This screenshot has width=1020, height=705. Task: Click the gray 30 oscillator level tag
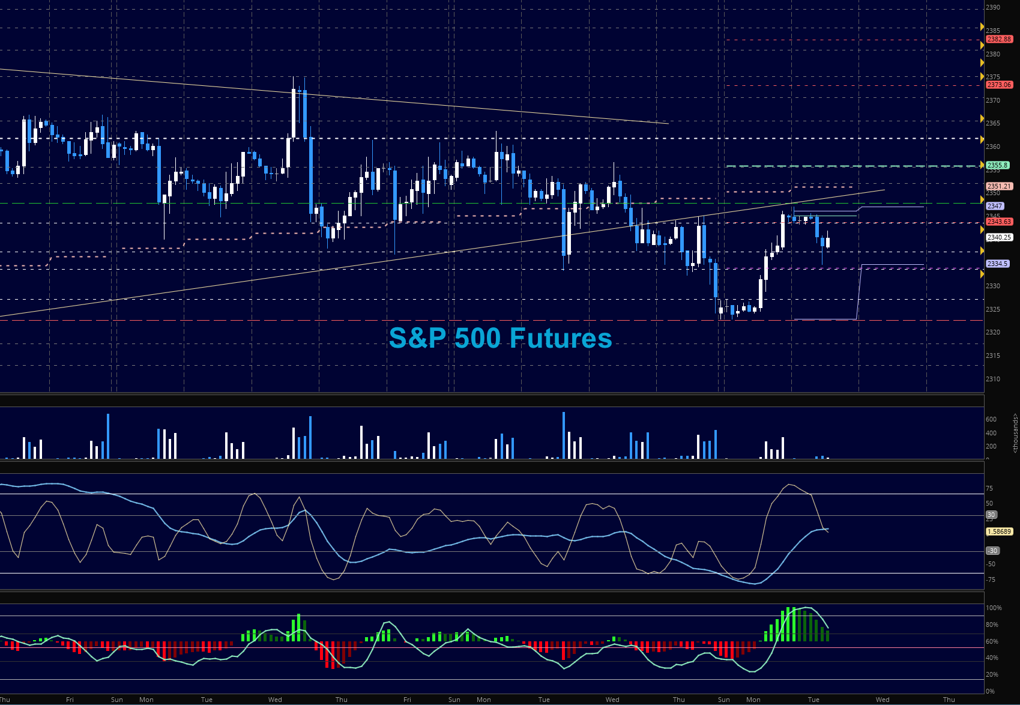[x=991, y=515]
